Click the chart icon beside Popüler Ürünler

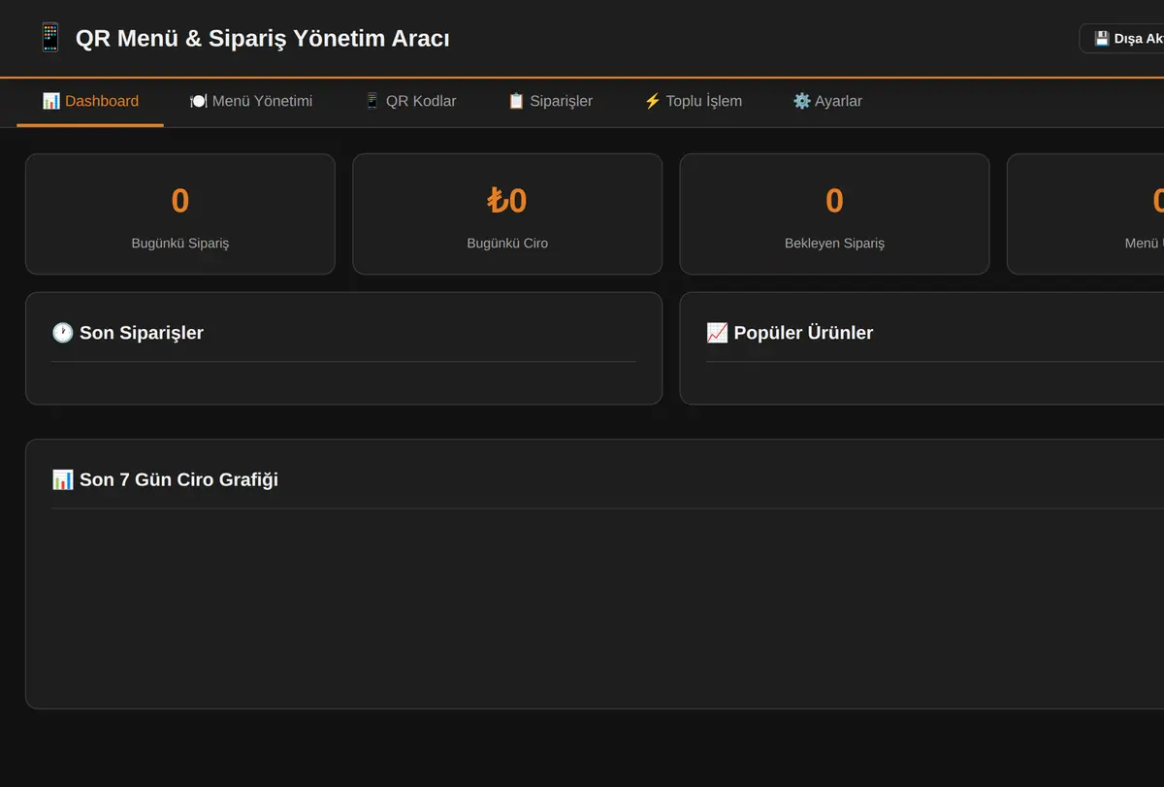(717, 333)
